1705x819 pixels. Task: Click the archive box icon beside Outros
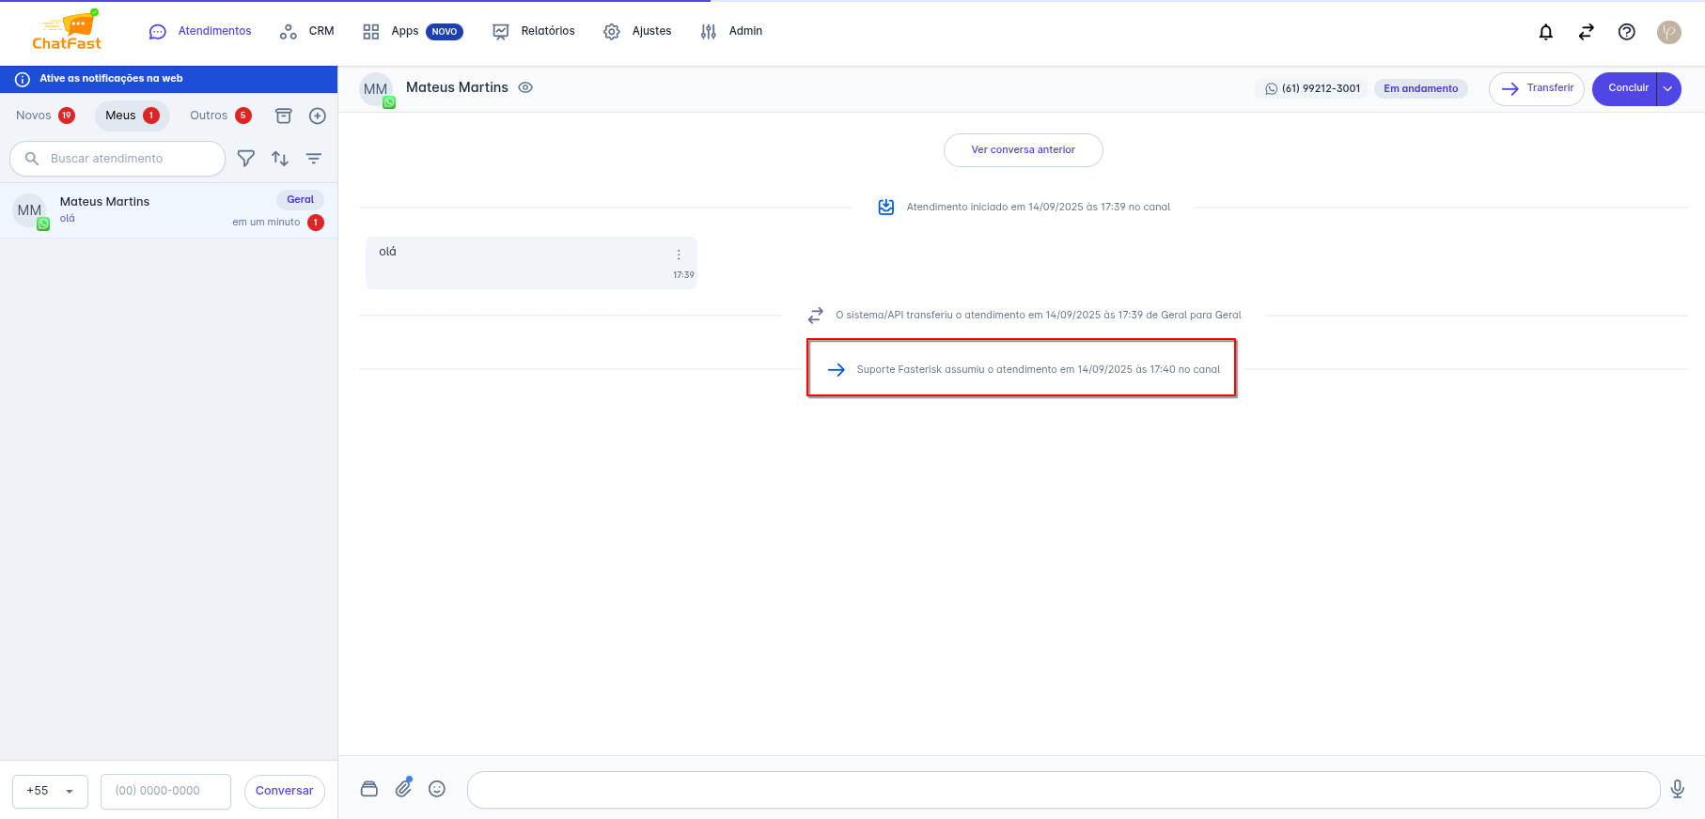coord(283,116)
